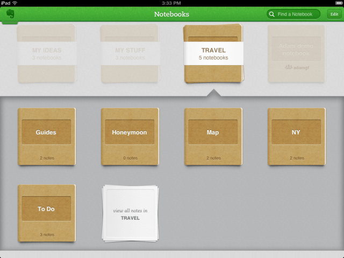View all notes in TRAVEL
Image resolution: width=344 pixels, height=258 pixels.
tap(130, 214)
